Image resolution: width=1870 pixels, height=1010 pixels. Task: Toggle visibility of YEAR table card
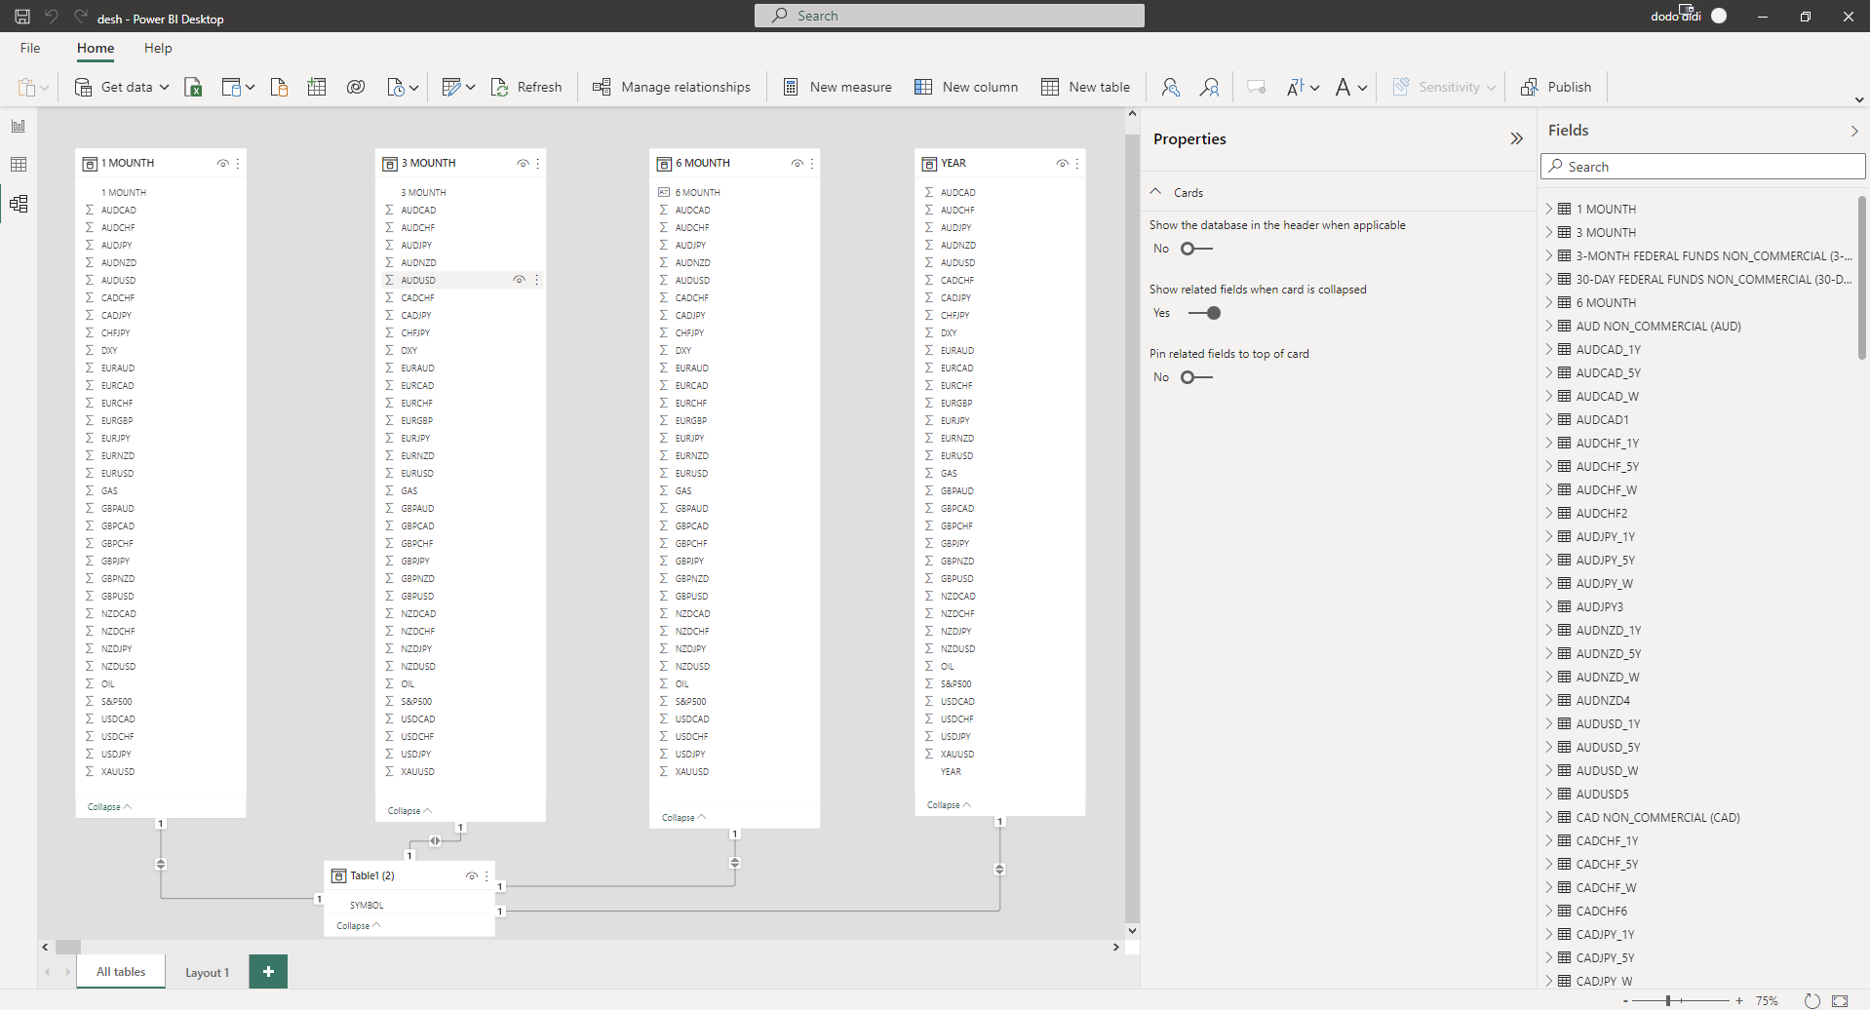coord(1062,164)
